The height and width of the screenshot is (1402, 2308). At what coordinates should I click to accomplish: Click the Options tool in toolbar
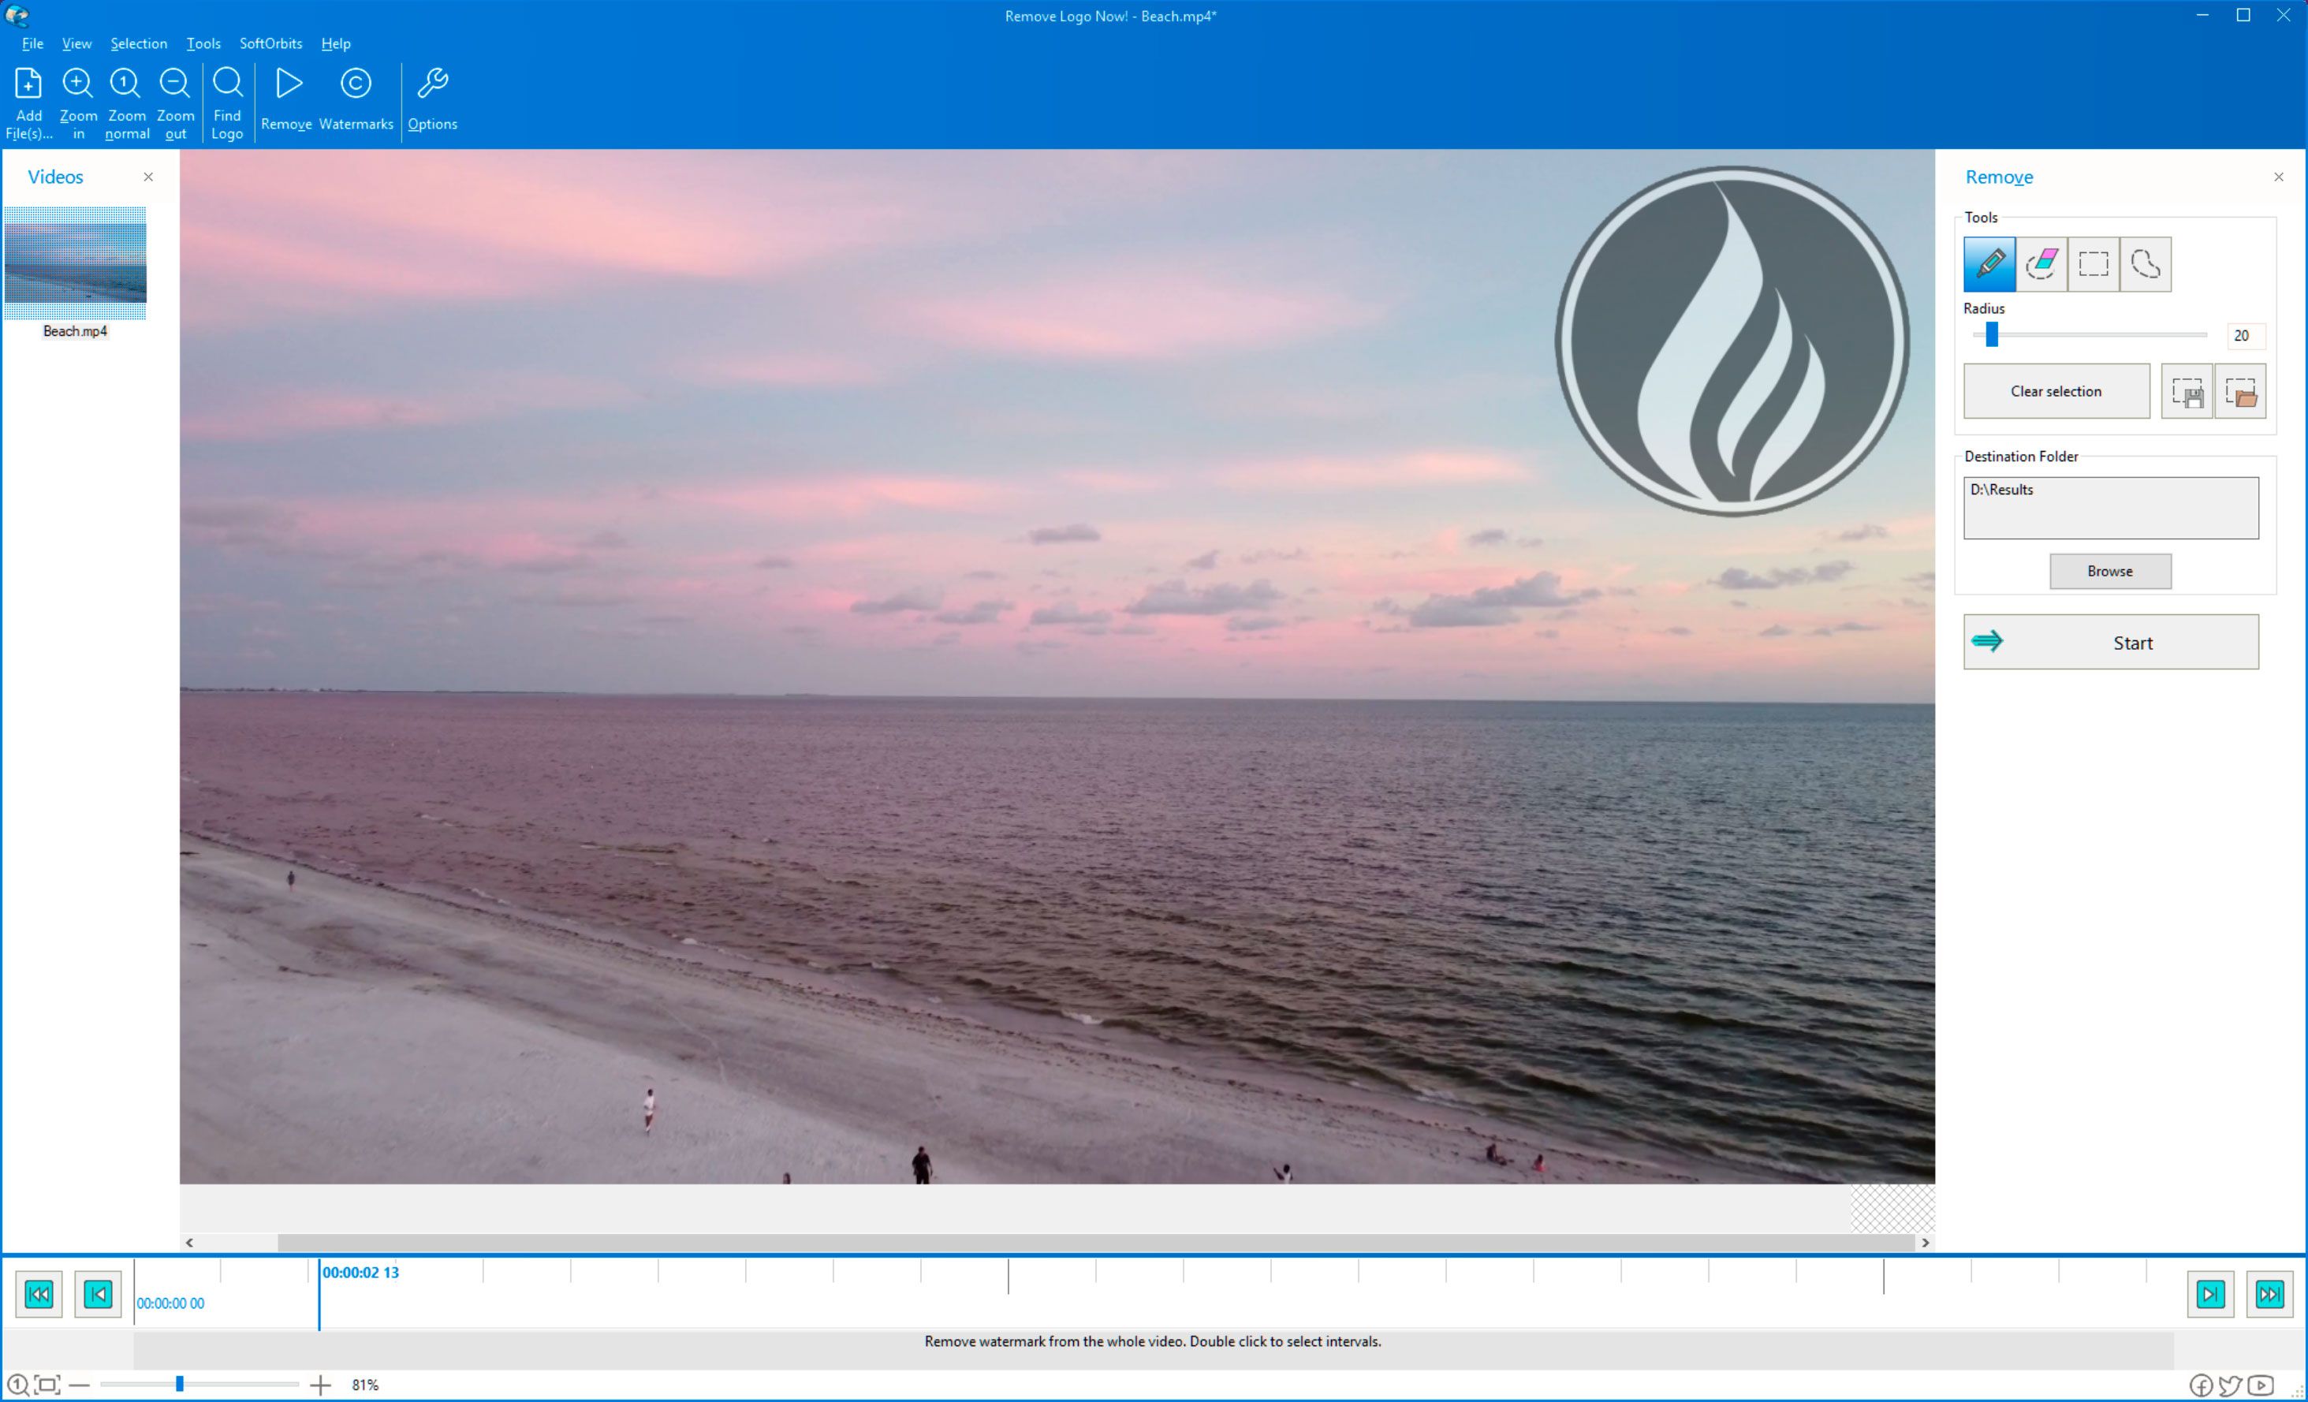[x=432, y=99]
